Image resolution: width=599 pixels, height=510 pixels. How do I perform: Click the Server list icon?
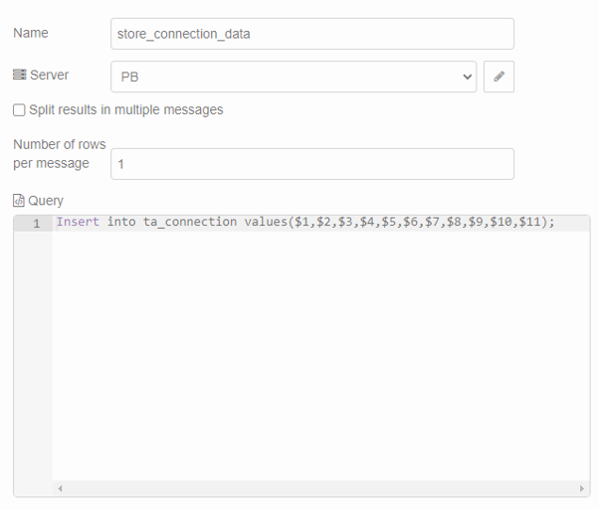click(19, 76)
